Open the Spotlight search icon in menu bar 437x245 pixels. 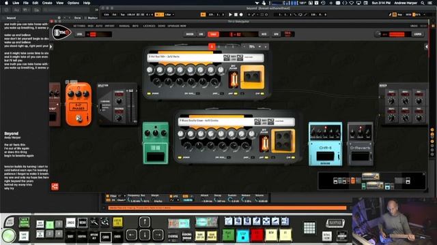pos(423,3)
